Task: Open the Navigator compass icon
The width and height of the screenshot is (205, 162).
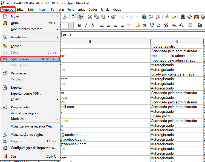Action: pyautogui.click(x=189, y=17)
